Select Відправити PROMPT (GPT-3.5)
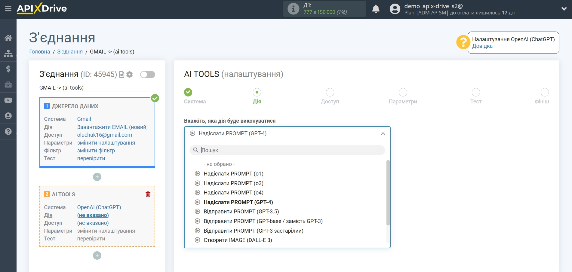This screenshot has width=572, height=272. click(x=241, y=212)
